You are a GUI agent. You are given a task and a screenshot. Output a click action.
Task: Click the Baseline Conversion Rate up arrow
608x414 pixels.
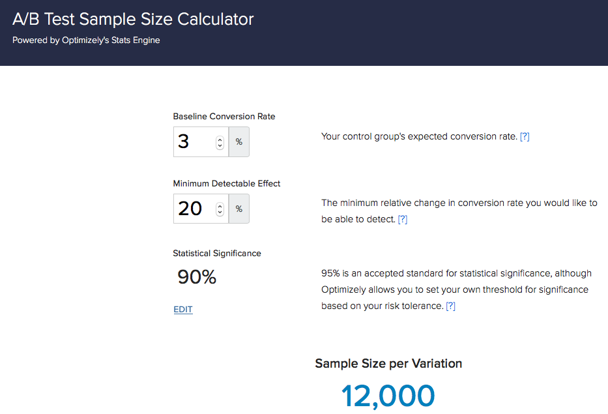220,140
